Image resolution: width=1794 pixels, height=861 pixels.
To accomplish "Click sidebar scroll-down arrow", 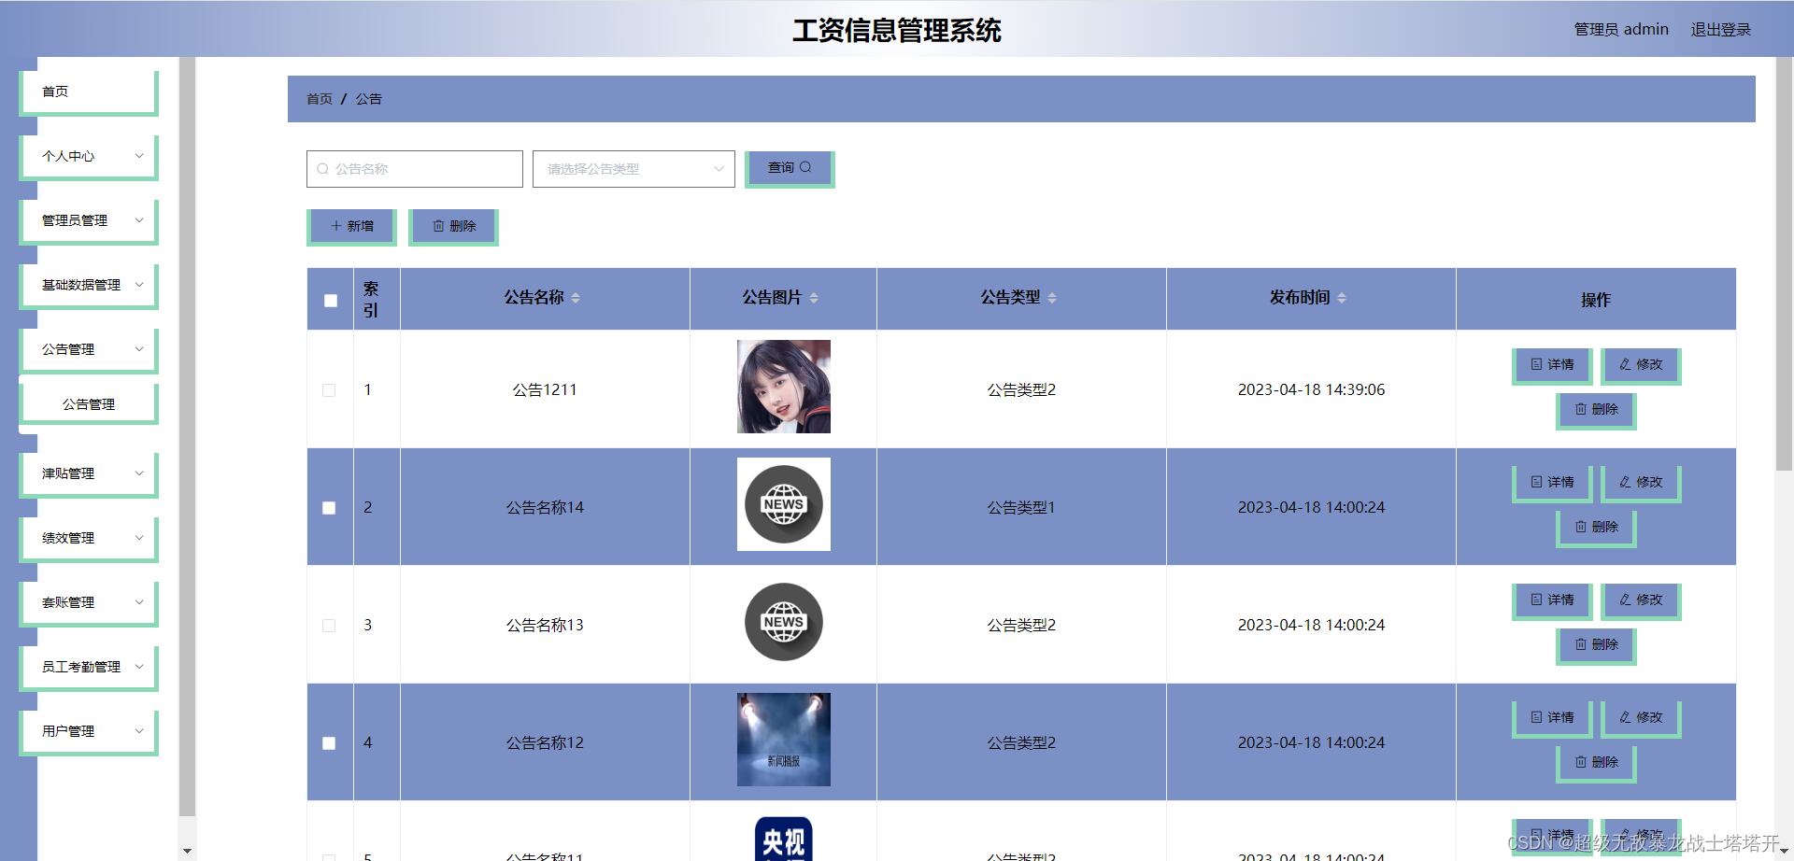I will coord(187,852).
